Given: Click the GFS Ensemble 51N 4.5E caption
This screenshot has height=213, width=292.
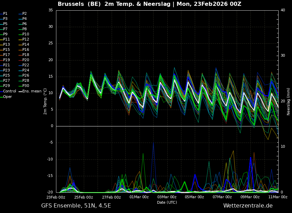Looking at the screenshot, I should tap(76, 206).
